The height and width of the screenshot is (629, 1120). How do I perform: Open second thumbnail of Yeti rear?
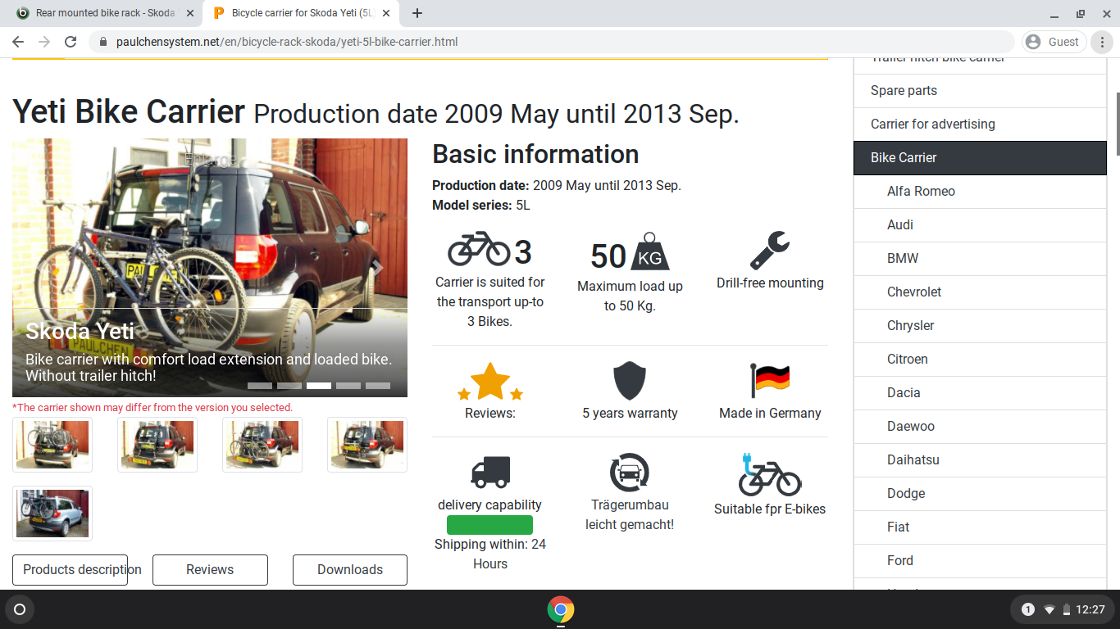pos(157,445)
